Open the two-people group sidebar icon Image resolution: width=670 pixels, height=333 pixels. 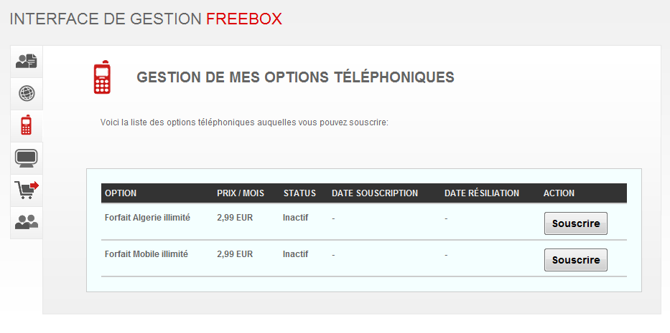pos(27,223)
